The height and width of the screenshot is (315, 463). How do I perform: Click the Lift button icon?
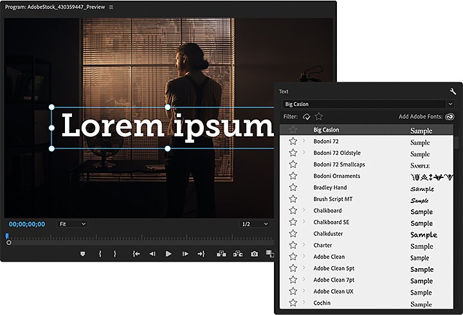221,254
